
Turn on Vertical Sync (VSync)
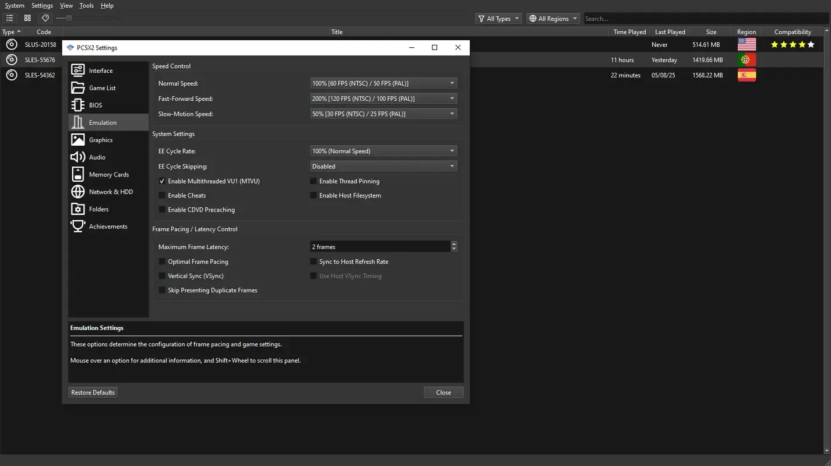[162, 276]
